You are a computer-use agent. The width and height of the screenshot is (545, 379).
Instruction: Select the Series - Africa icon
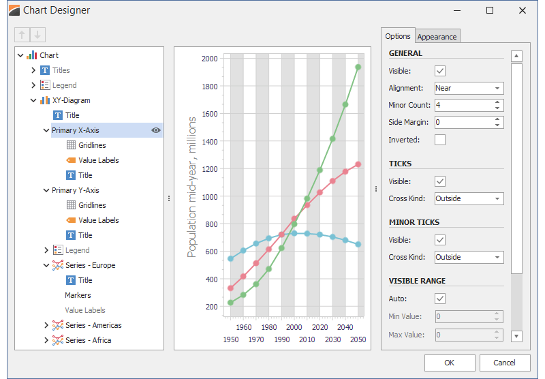tap(58, 340)
